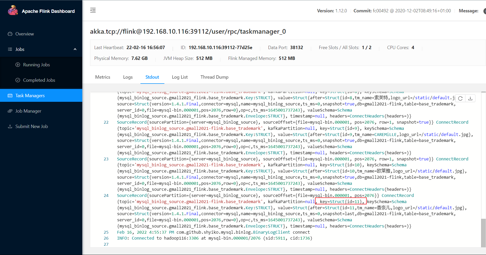Click the log viewer vertical scrollbar thumb
Viewport: 486px width, 255px height.
tap(483, 233)
